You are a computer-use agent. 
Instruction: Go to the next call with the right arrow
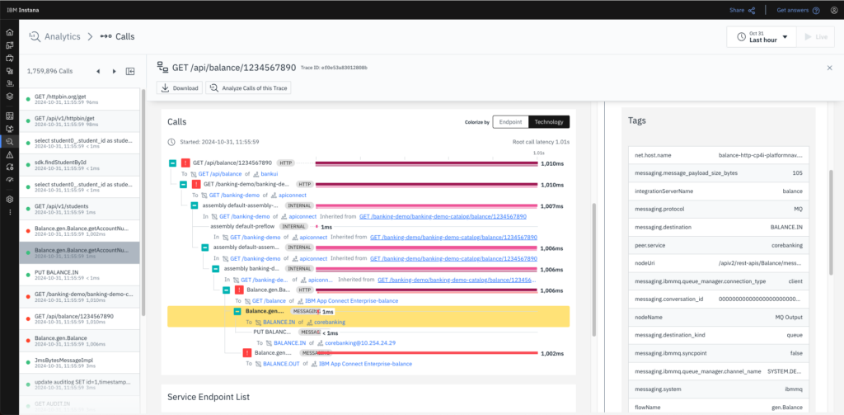(x=114, y=71)
